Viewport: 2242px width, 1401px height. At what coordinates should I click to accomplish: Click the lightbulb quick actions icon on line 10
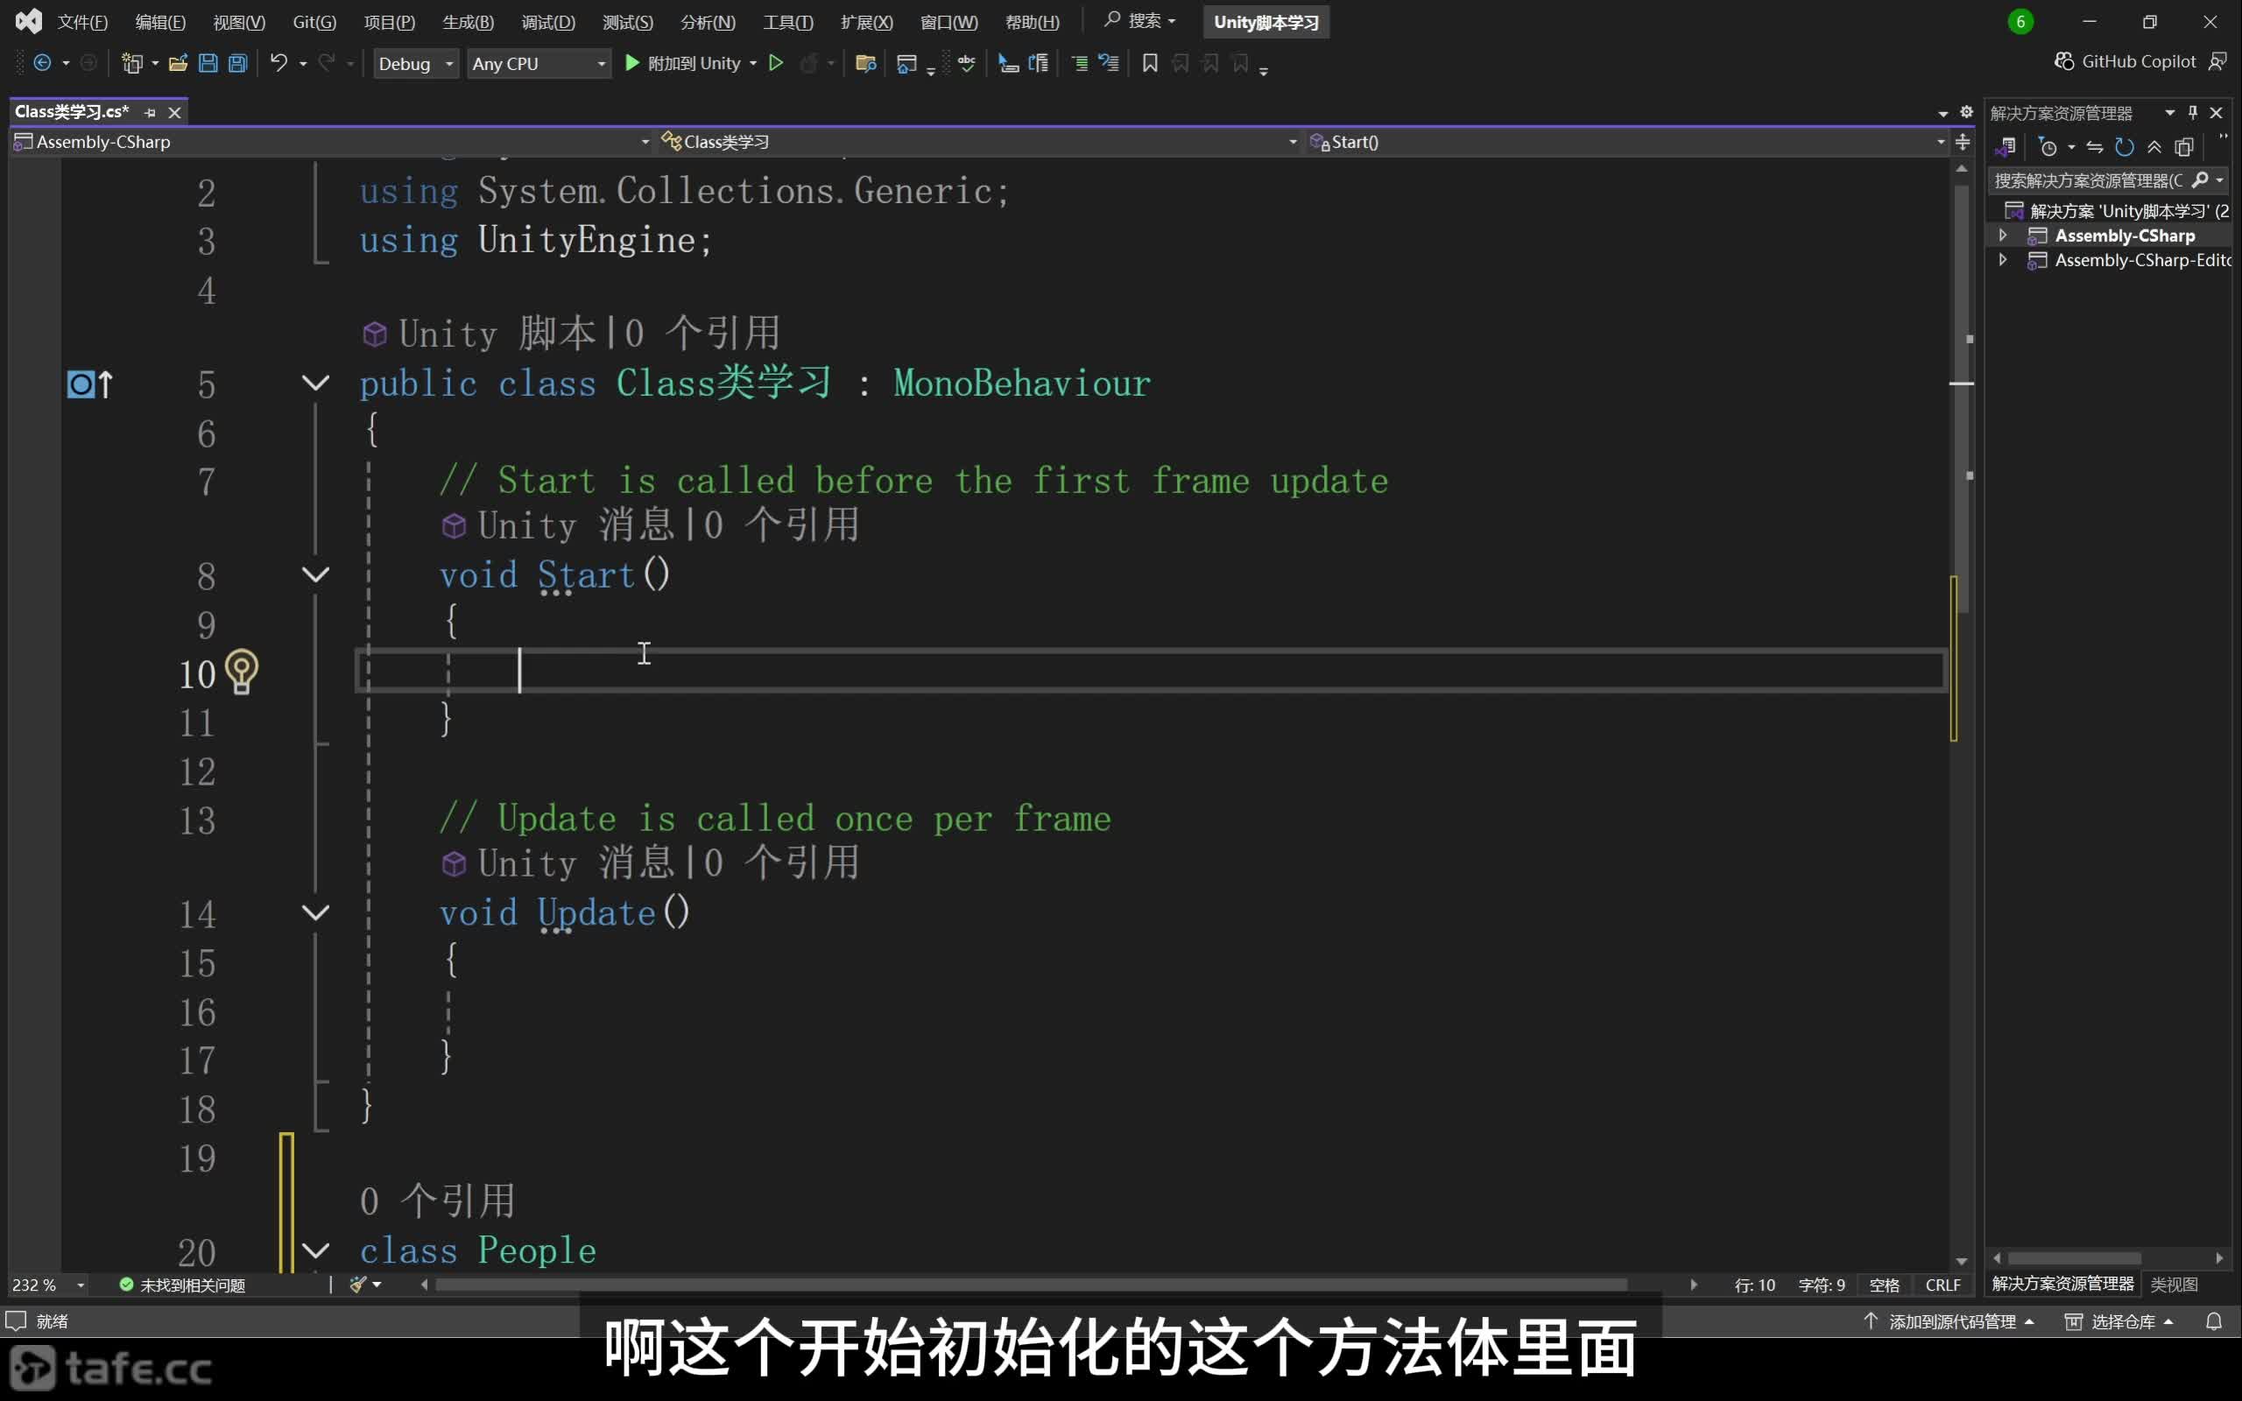[x=242, y=672]
